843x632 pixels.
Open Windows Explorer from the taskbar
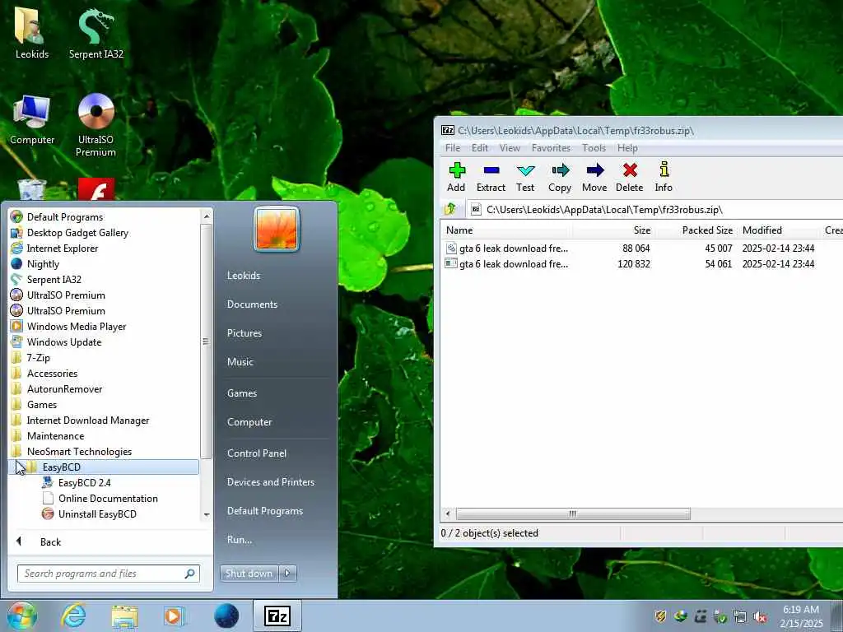(124, 616)
